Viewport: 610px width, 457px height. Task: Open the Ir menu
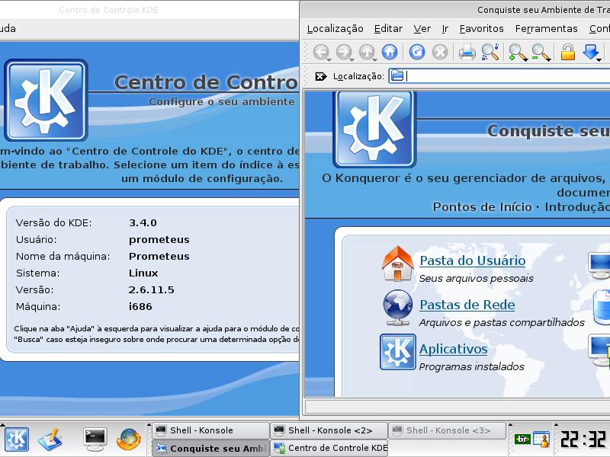coord(445,29)
